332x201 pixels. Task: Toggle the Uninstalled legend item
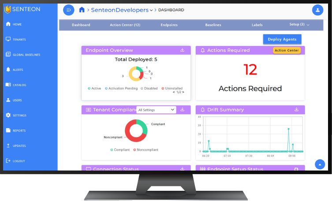click(172, 88)
